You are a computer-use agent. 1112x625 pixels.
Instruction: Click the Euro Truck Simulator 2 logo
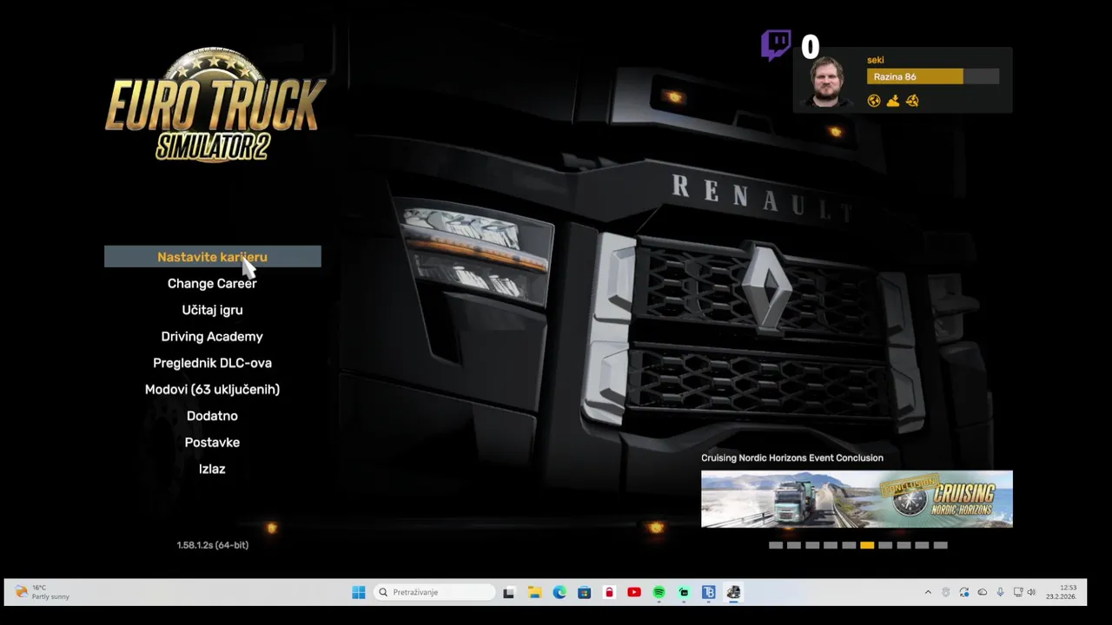(x=215, y=106)
